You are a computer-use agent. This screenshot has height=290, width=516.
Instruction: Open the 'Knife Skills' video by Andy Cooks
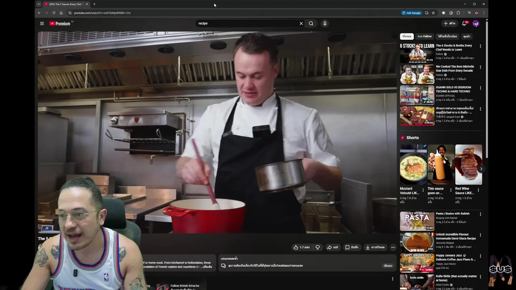[x=417, y=282]
